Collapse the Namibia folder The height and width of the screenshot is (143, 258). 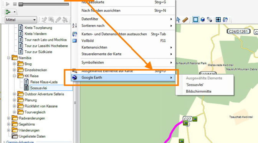coord(8,58)
